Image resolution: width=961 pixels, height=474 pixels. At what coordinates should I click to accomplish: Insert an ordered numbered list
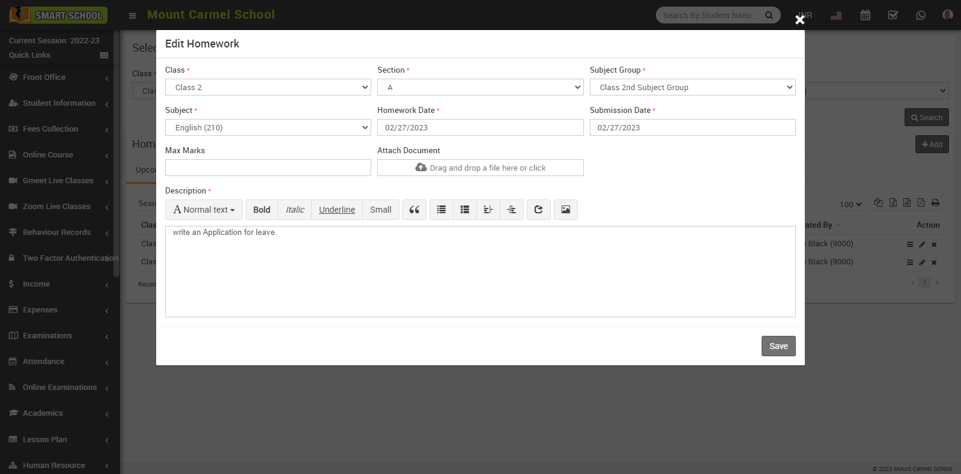(465, 210)
